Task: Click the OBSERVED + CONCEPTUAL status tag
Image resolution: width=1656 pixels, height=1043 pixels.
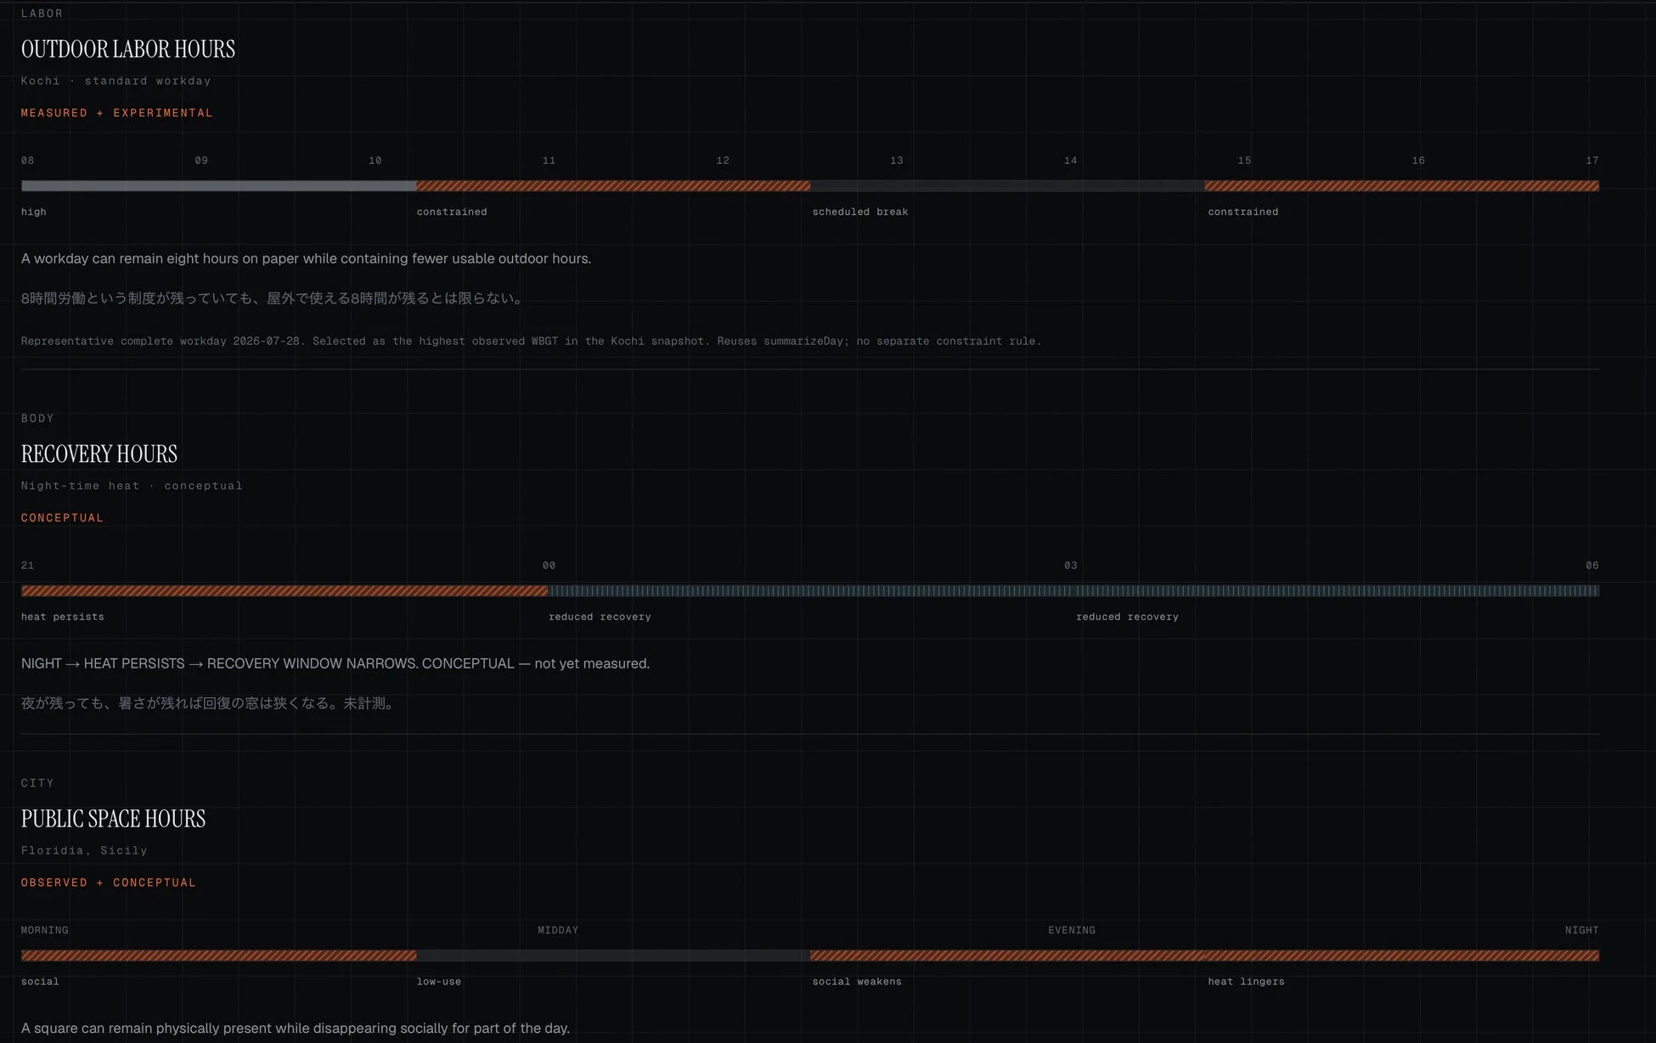Action: [x=109, y=882]
